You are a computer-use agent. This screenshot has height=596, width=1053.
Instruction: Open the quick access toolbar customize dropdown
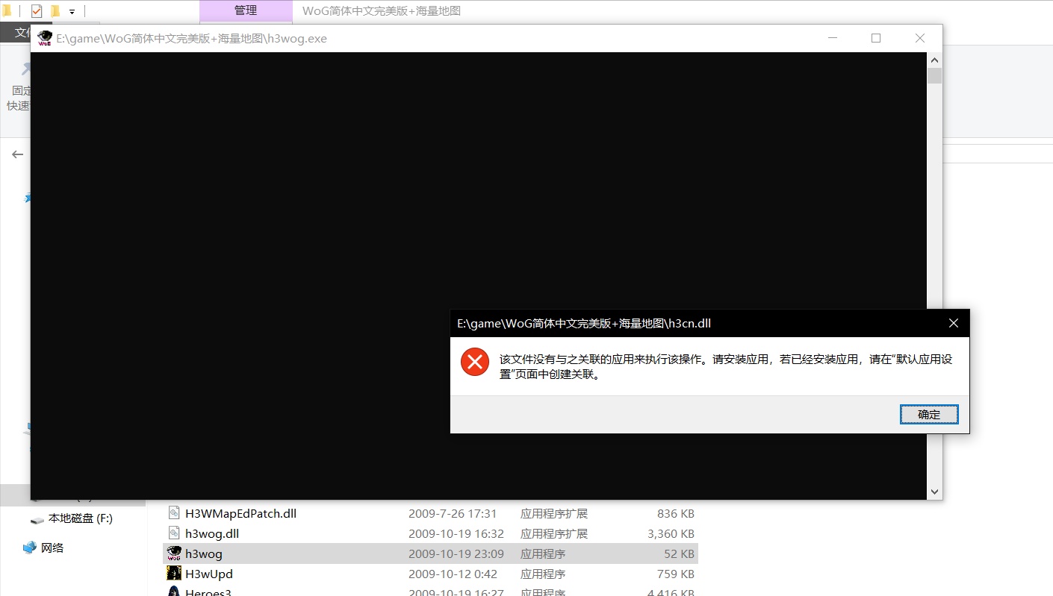coord(72,12)
